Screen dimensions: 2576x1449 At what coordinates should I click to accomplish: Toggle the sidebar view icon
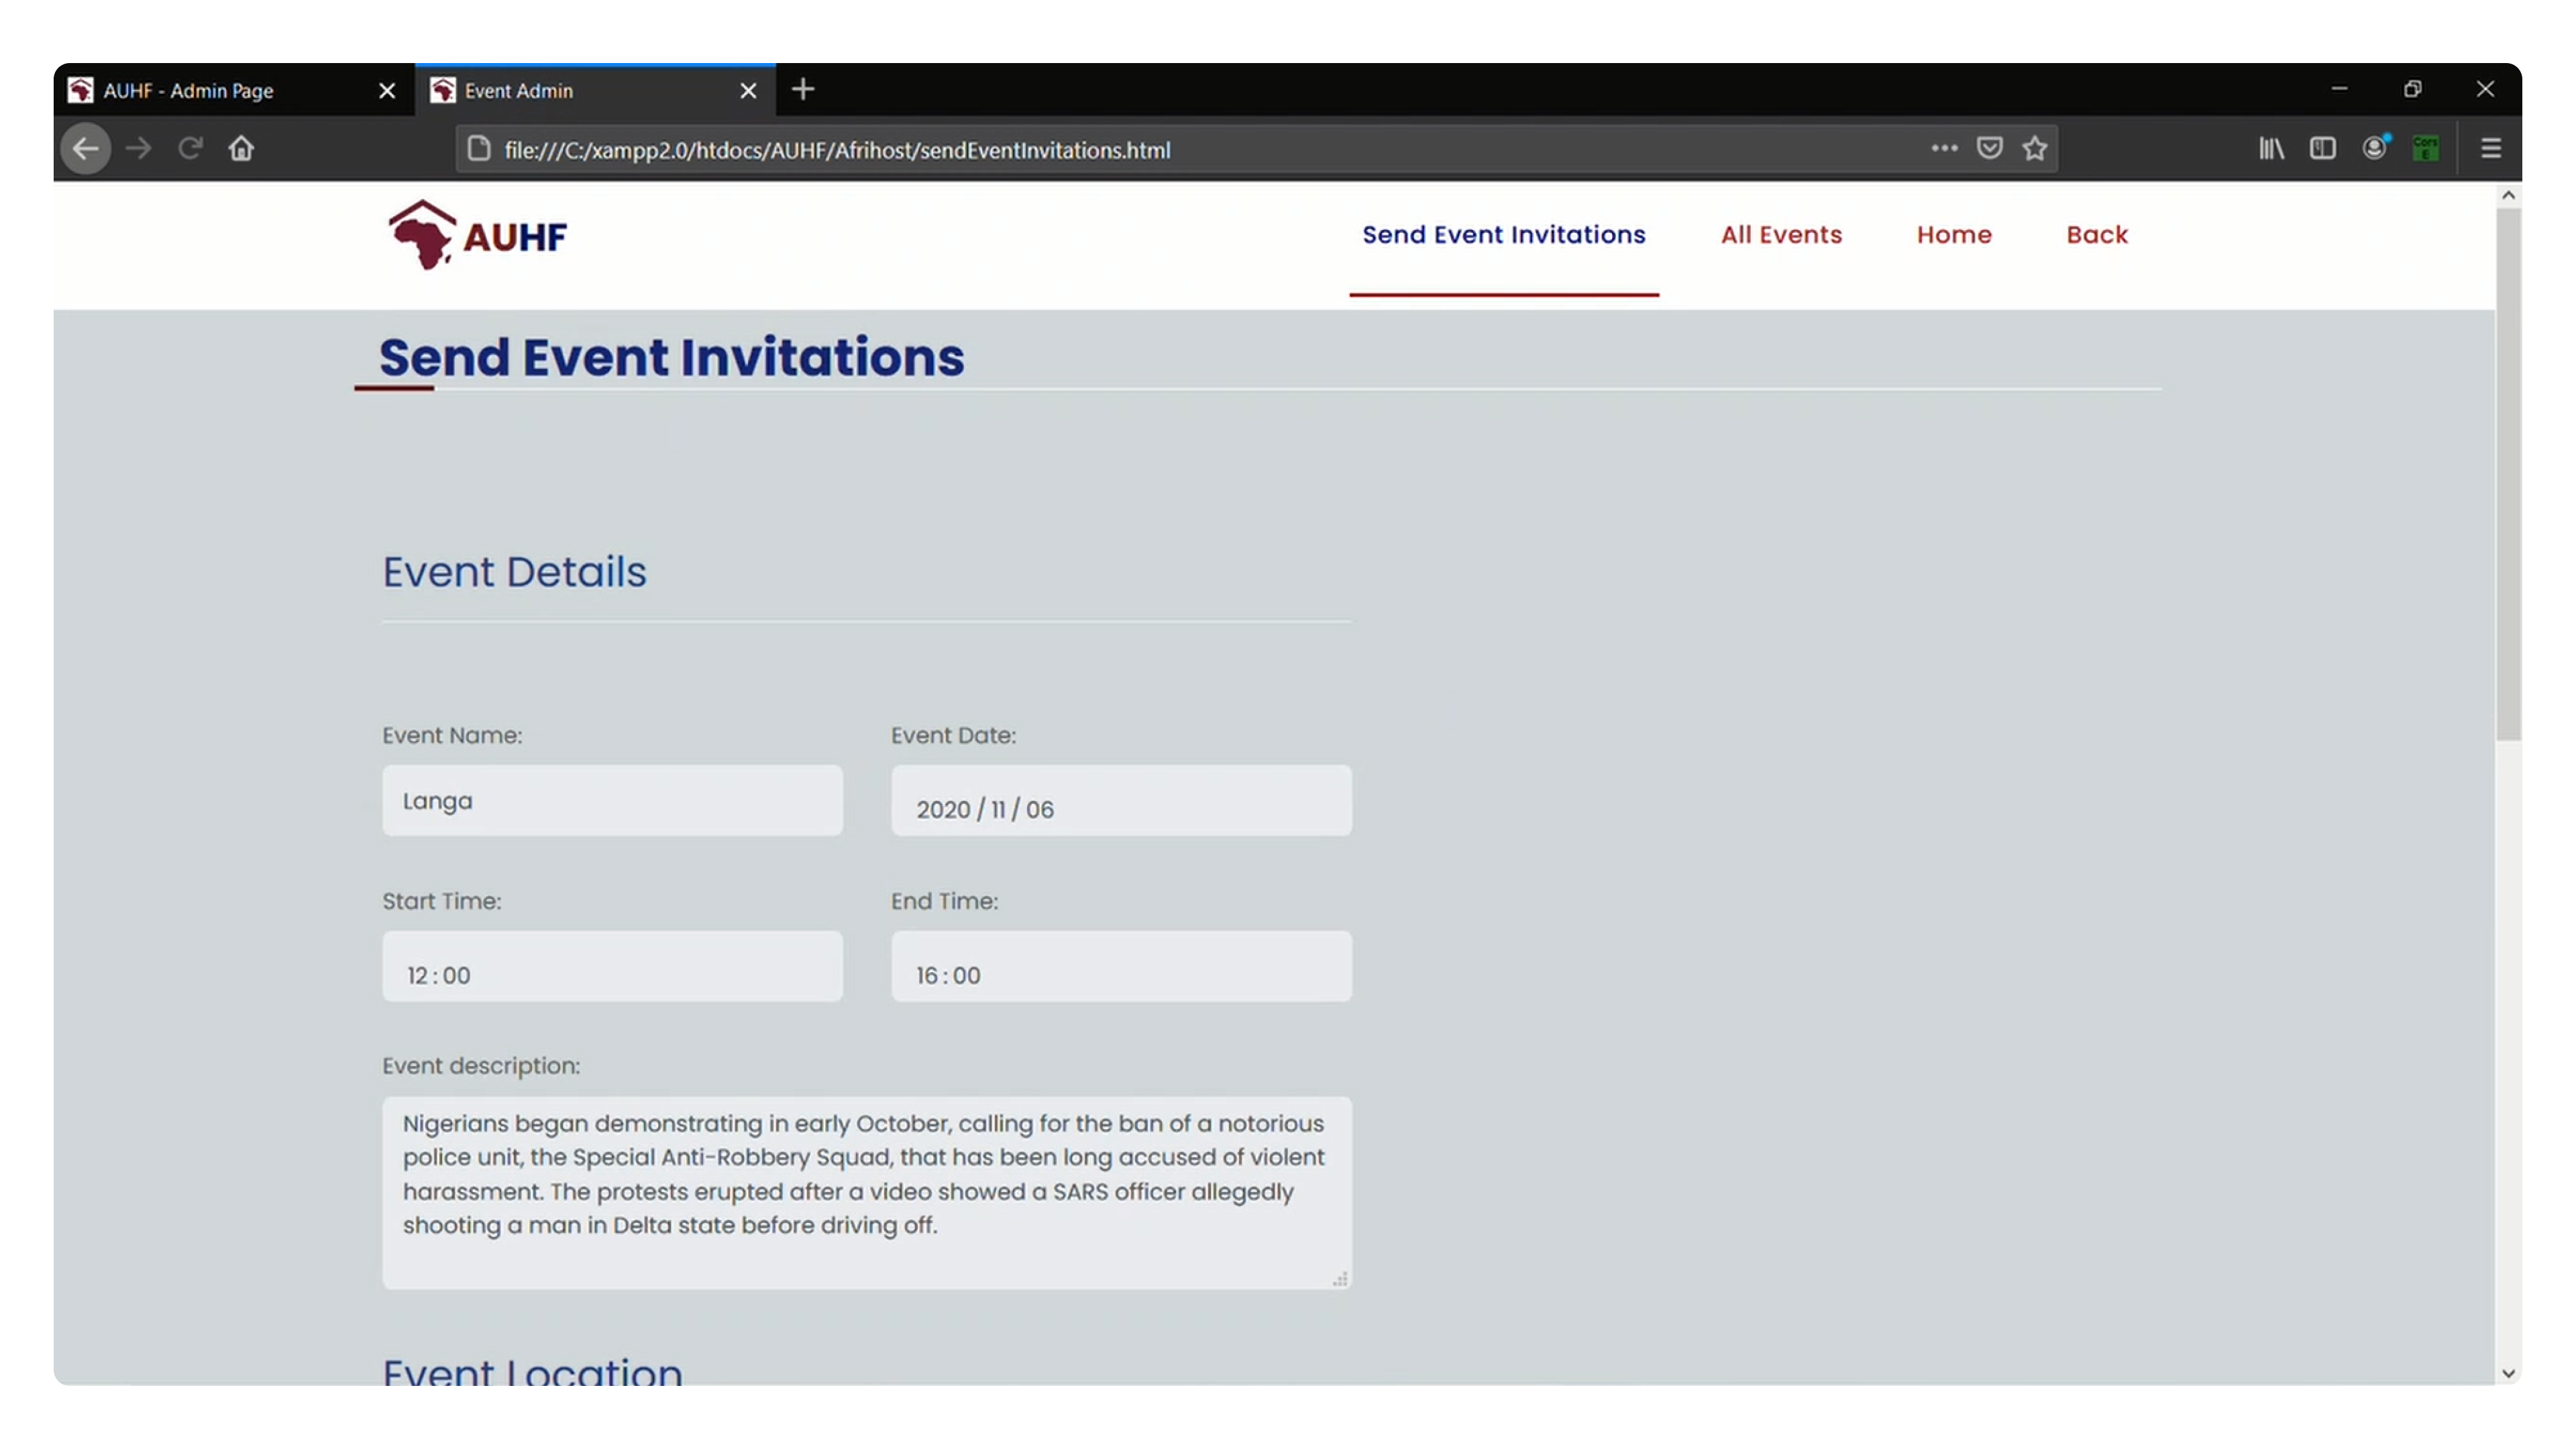coord(2323,148)
